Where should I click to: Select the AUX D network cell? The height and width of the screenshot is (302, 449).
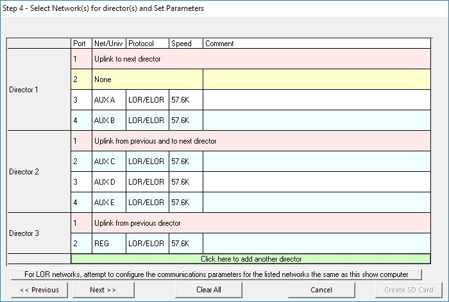[x=108, y=182]
